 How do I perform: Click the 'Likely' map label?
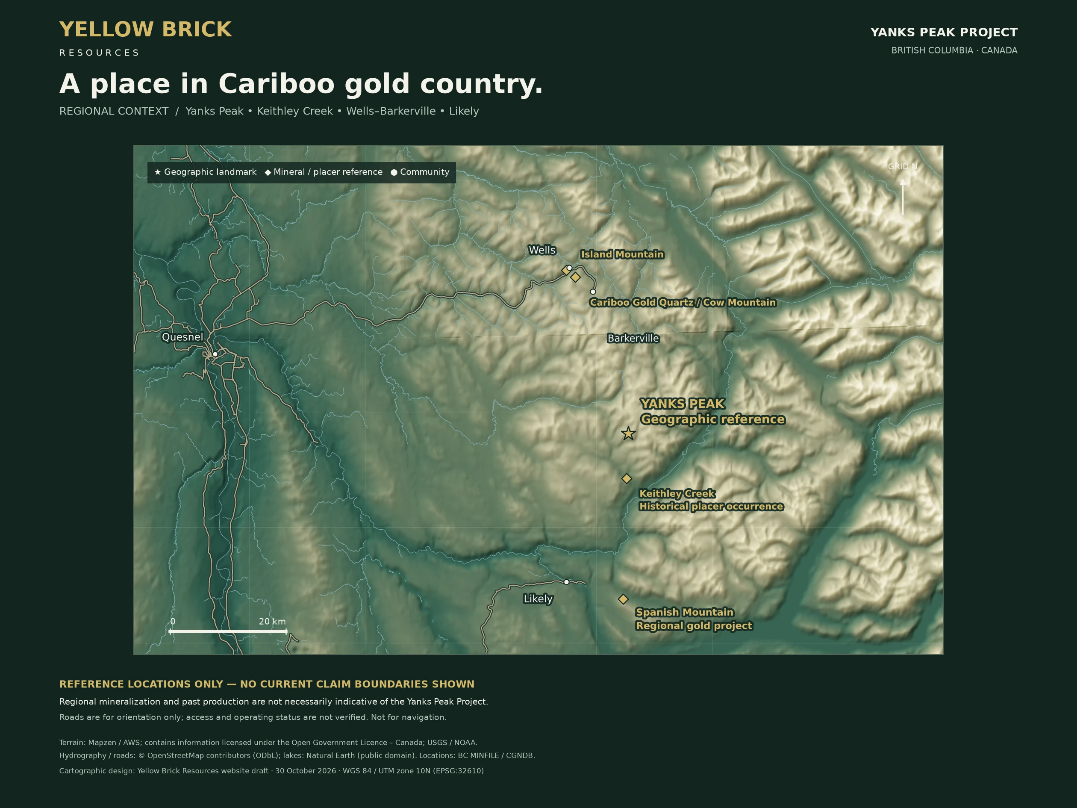click(x=538, y=599)
